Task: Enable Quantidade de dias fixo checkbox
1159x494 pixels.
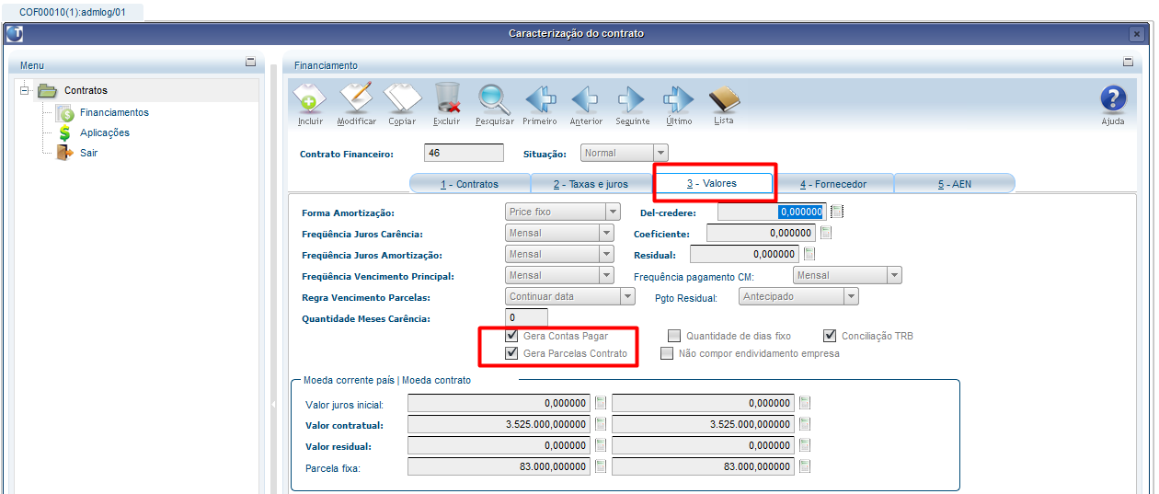Action: click(x=675, y=336)
